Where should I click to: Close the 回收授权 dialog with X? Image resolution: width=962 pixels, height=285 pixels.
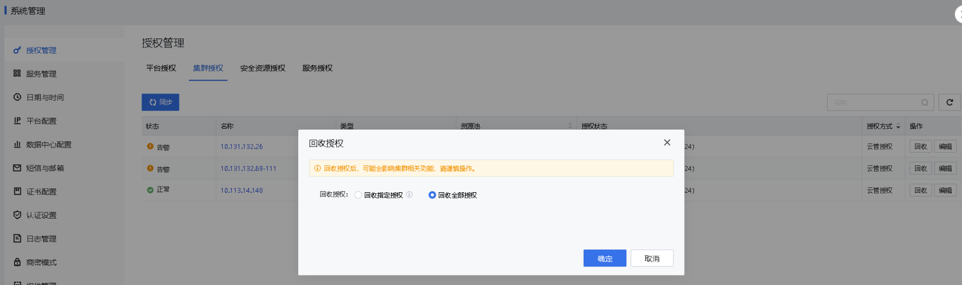[667, 143]
